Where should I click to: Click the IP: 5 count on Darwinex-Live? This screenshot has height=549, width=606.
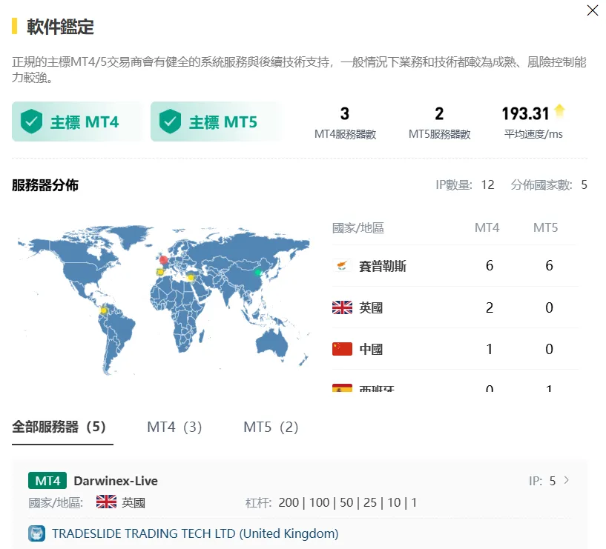[x=542, y=481]
